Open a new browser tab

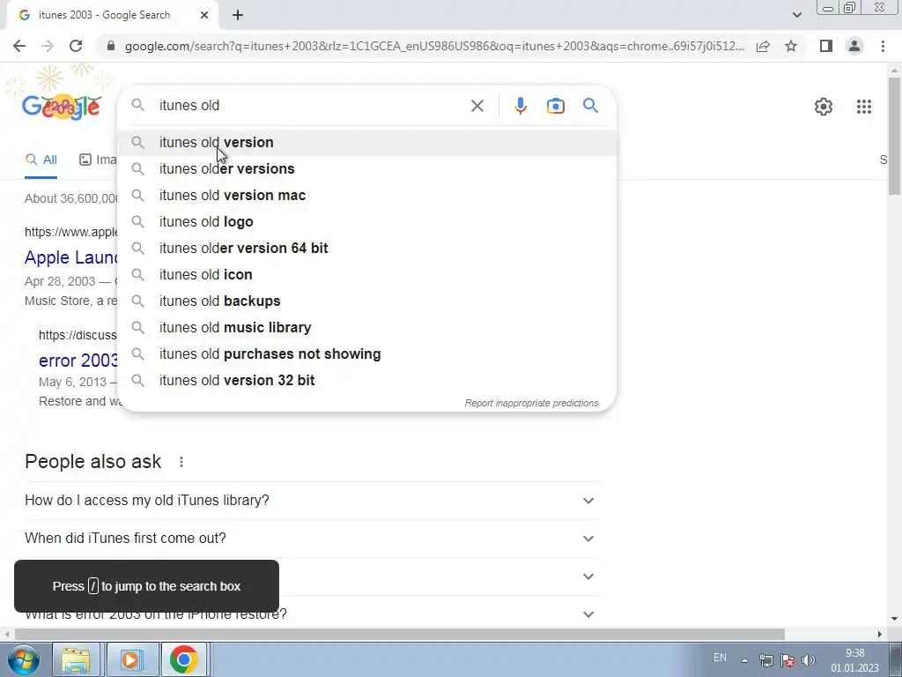238,16
